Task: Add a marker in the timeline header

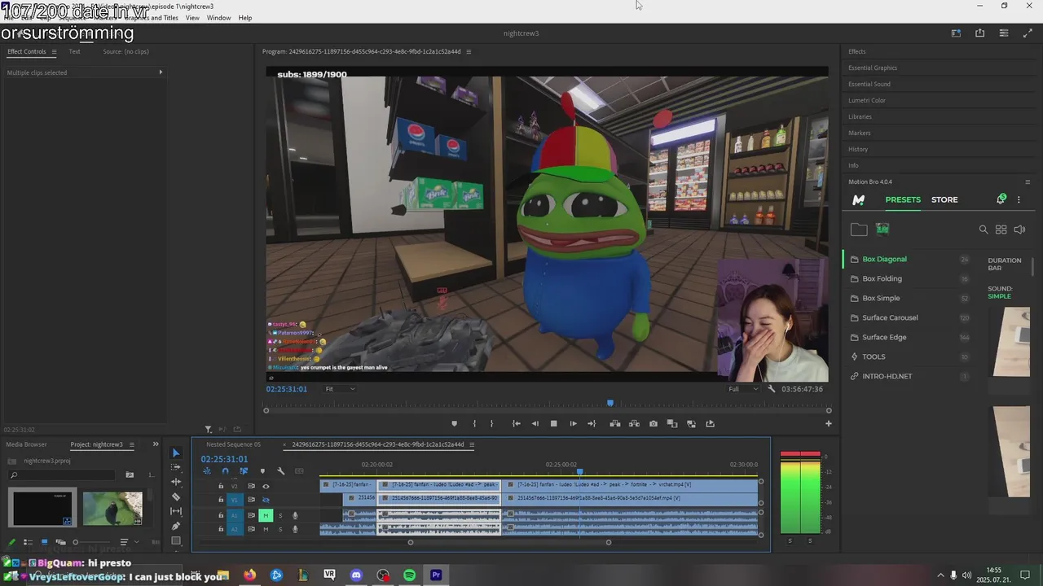Action: pos(262,470)
